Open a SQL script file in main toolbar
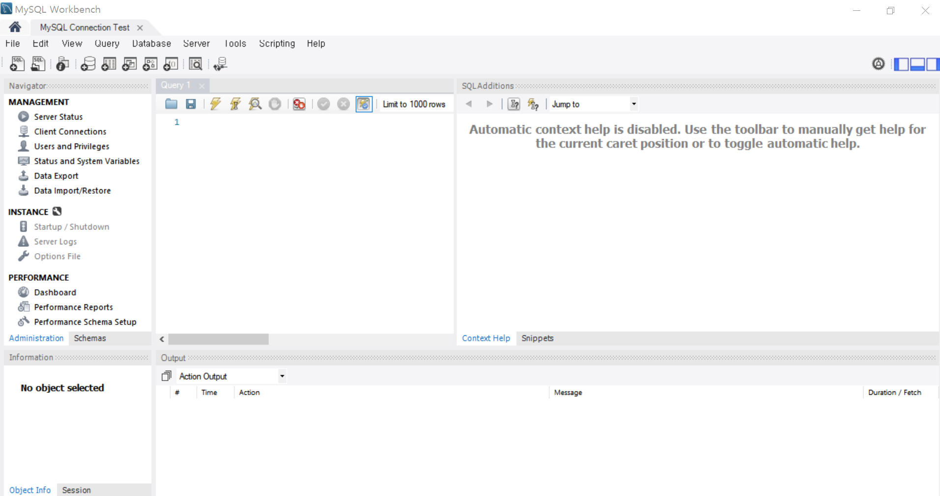 click(x=38, y=64)
